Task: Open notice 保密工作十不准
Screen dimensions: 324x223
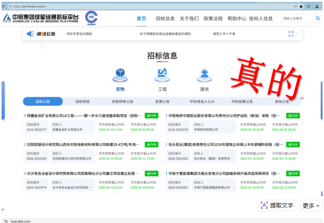Action: coord(224,34)
